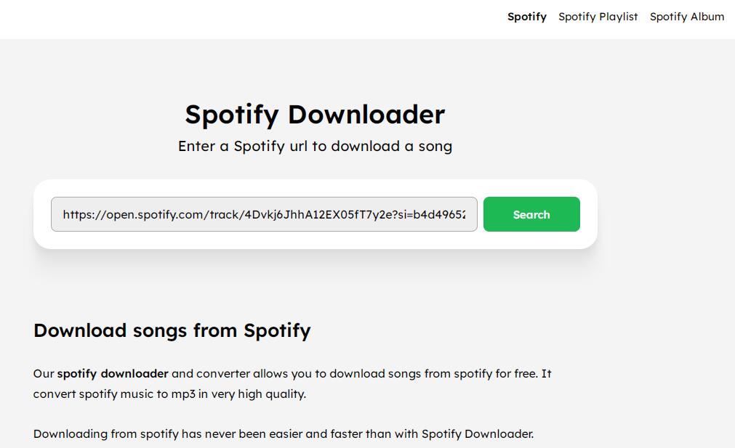This screenshot has width=735, height=448.
Task: Click the word "Our" starting the description
Action: (44, 374)
